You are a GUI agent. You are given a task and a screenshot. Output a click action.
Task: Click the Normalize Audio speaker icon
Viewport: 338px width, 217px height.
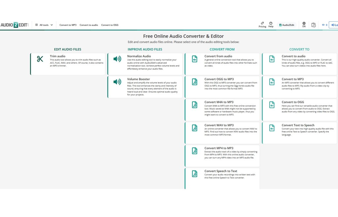117,59
